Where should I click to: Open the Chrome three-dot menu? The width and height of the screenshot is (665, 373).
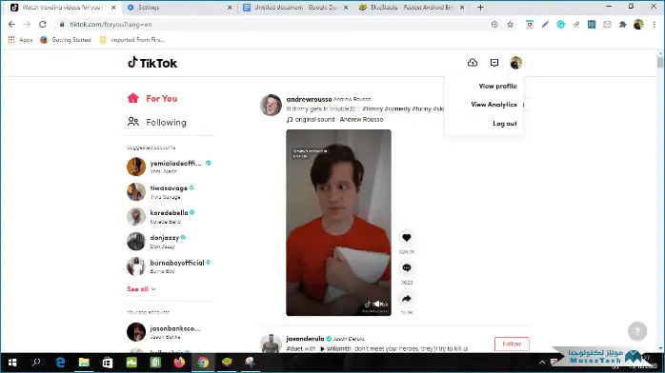click(655, 25)
